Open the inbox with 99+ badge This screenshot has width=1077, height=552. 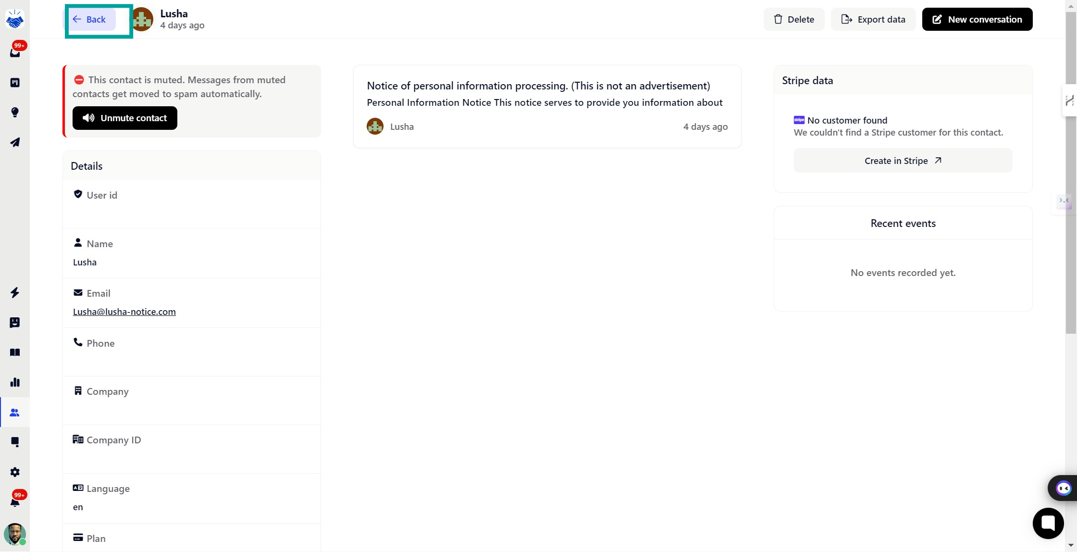[x=15, y=52]
